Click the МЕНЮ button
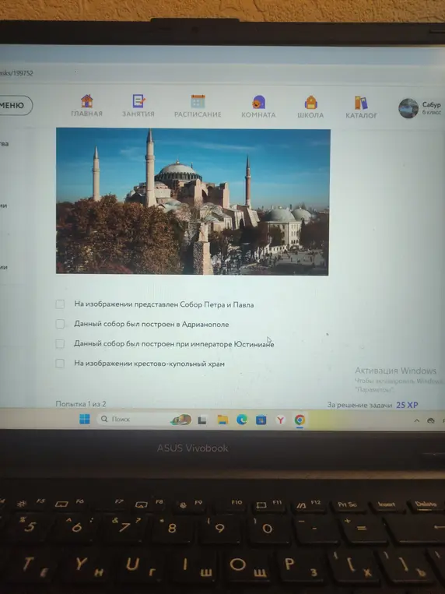This screenshot has width=445, height=594. pyautogui.click(x=13, y=105)
